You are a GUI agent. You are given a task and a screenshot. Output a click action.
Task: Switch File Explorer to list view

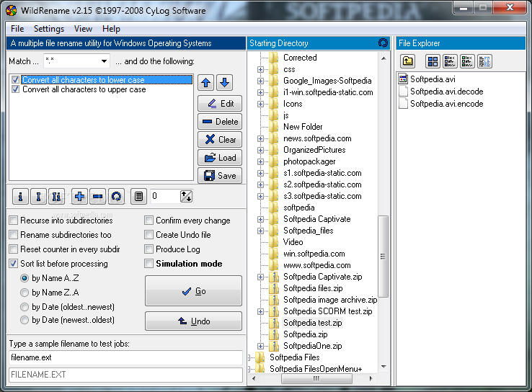[467, 61]
